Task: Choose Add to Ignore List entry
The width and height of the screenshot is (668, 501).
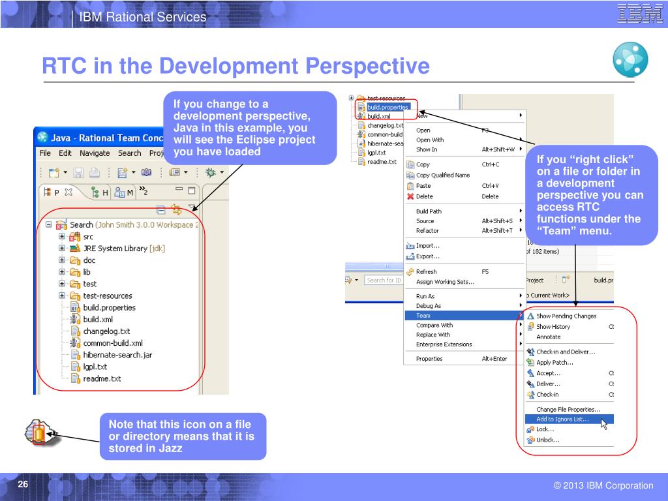Action: [x=569, y=419]
